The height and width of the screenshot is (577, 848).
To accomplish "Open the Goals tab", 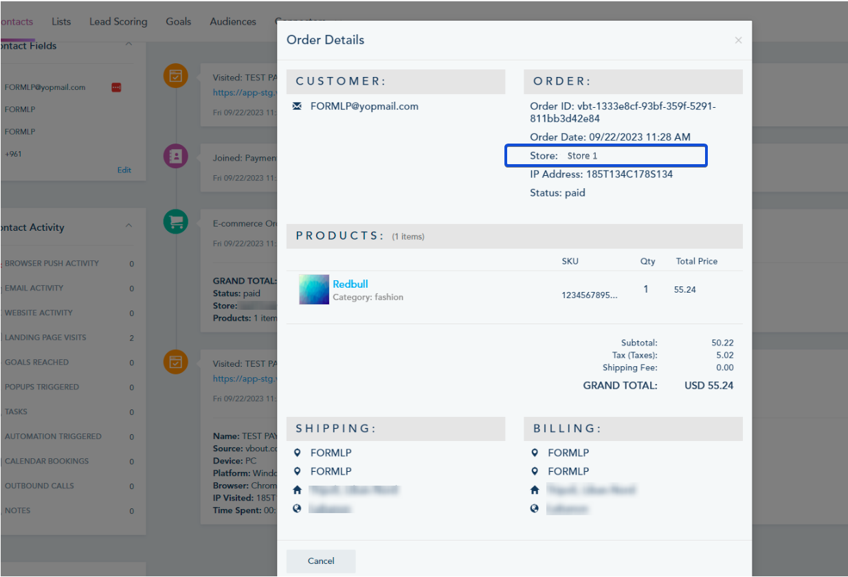I will (x=179, y=21).
